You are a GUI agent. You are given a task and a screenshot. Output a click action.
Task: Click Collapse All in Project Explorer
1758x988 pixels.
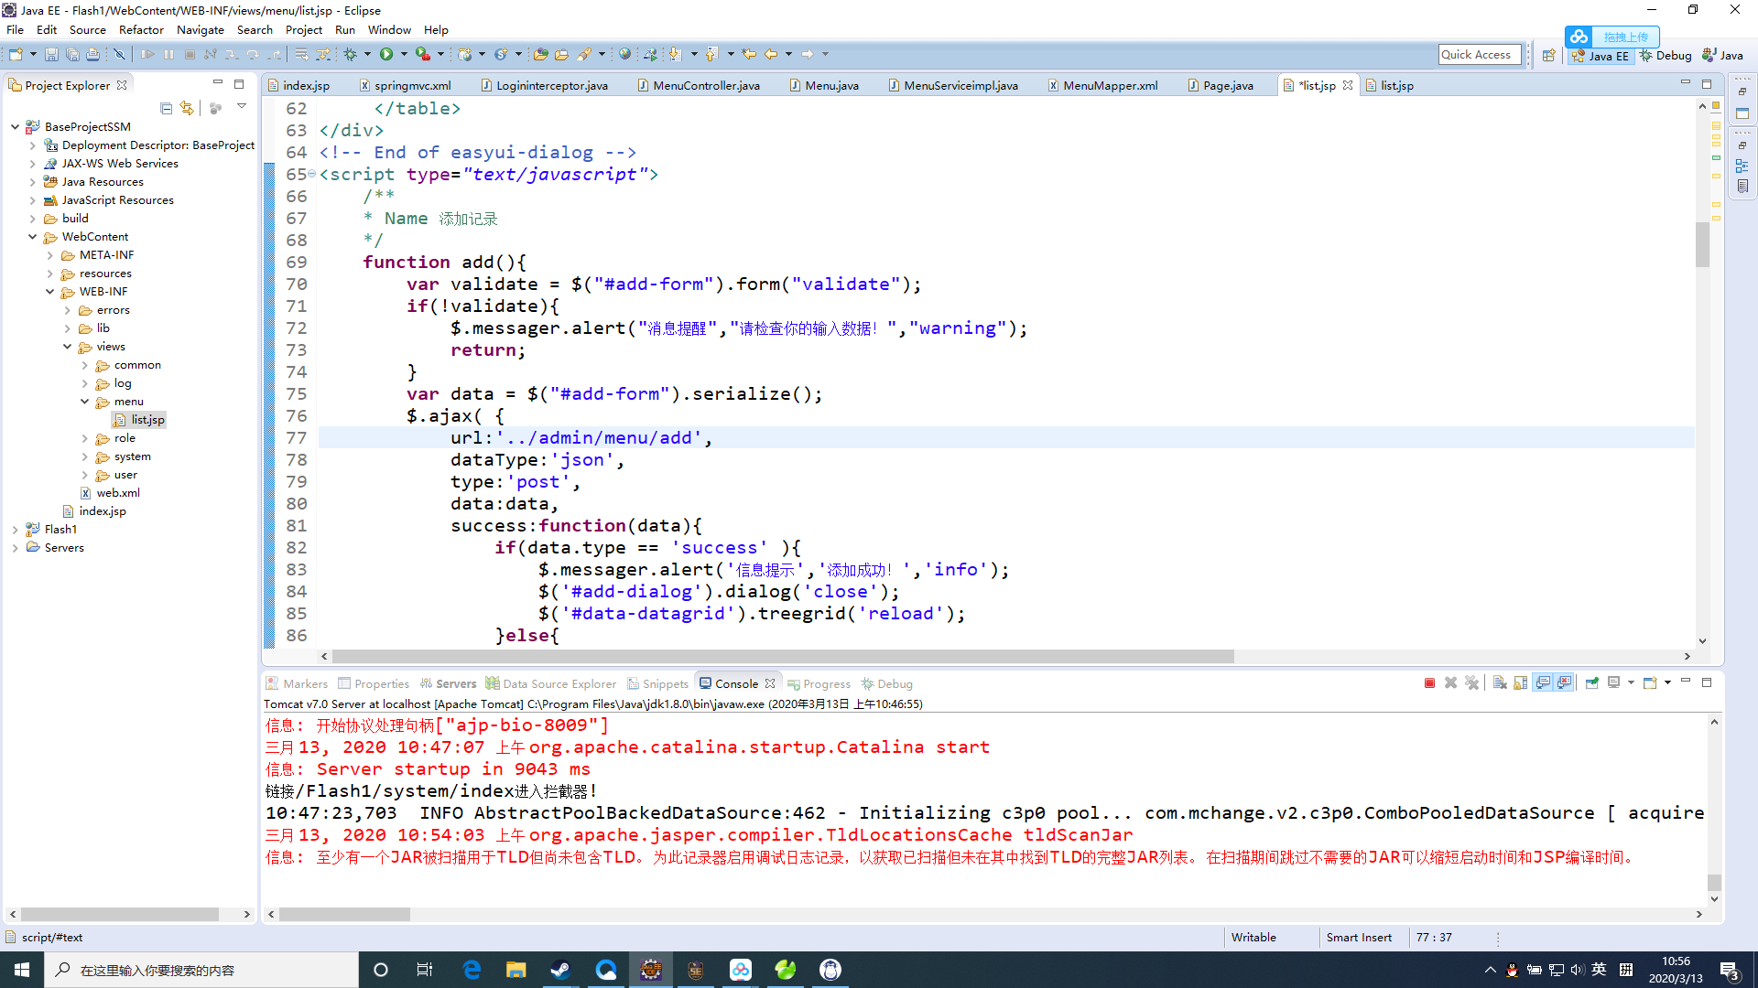(166, 109)
